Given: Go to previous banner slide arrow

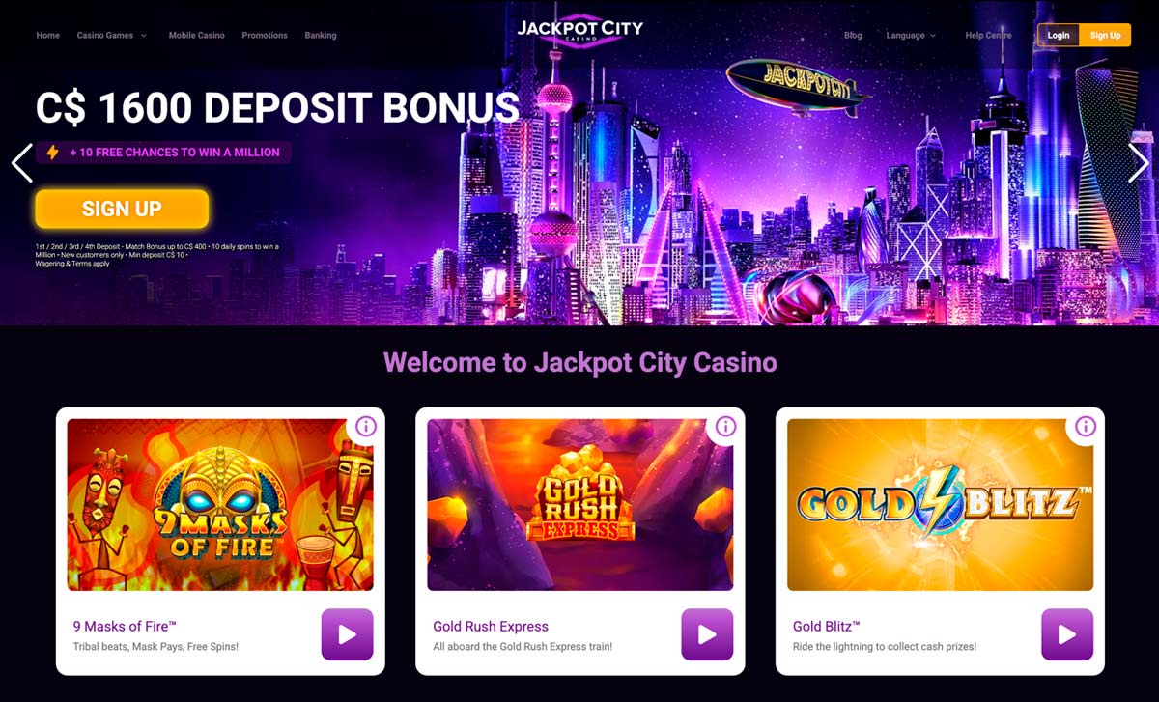Looking at the screenshot, I should (21, 162).
